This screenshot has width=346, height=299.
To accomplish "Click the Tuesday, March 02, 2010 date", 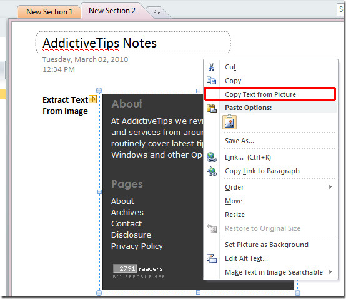I will click(85, 59).
